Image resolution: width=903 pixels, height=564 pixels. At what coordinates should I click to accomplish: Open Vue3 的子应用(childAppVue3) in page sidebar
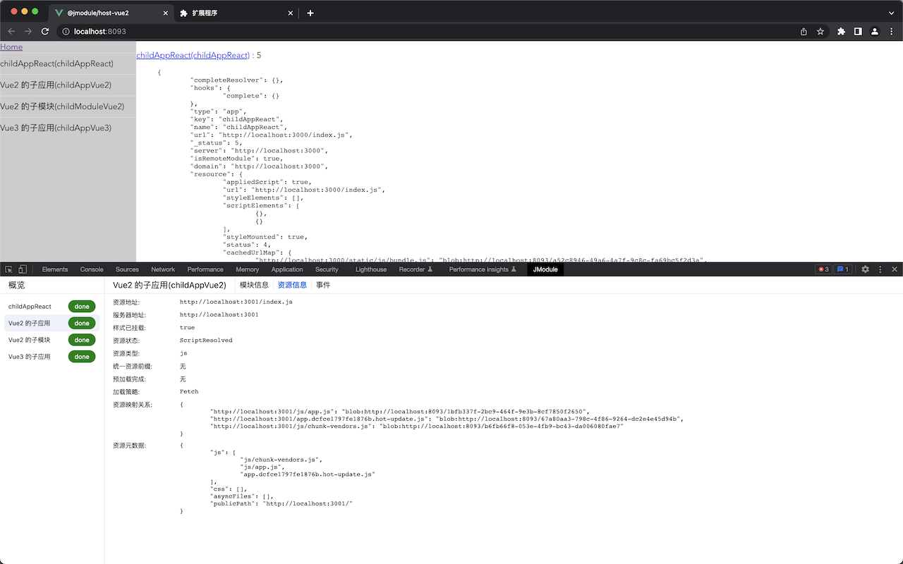[x=56, y=128]
